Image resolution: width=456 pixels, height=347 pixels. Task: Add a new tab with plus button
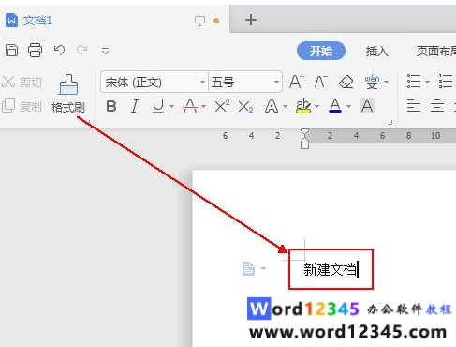[x=251, y=21]
